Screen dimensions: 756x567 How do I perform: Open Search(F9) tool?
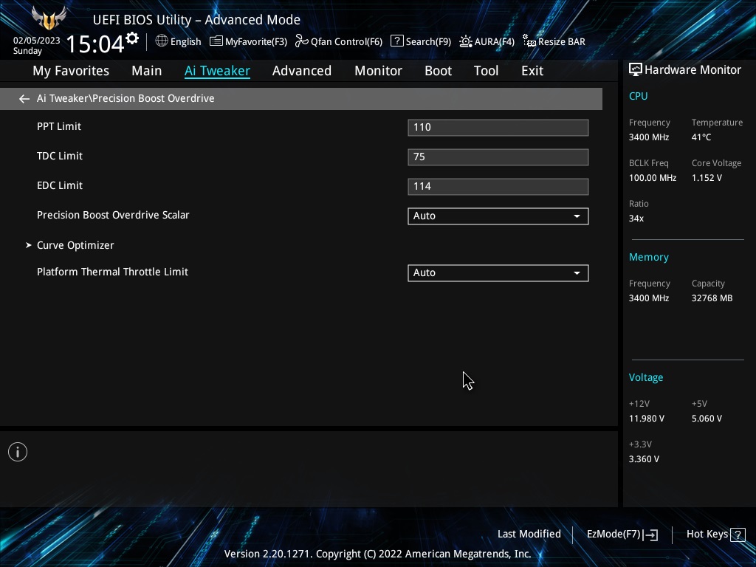click(420, 41)
